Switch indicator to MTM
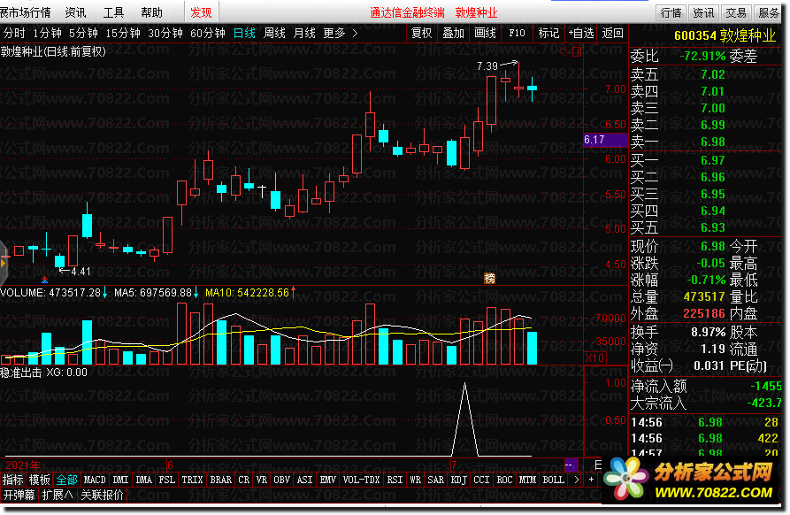 tap(528, 480)
